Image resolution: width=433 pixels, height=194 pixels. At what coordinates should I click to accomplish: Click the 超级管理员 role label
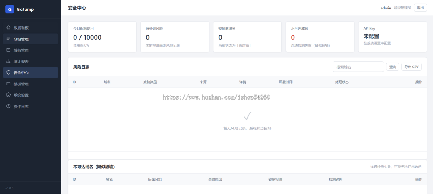pos(402,8)
